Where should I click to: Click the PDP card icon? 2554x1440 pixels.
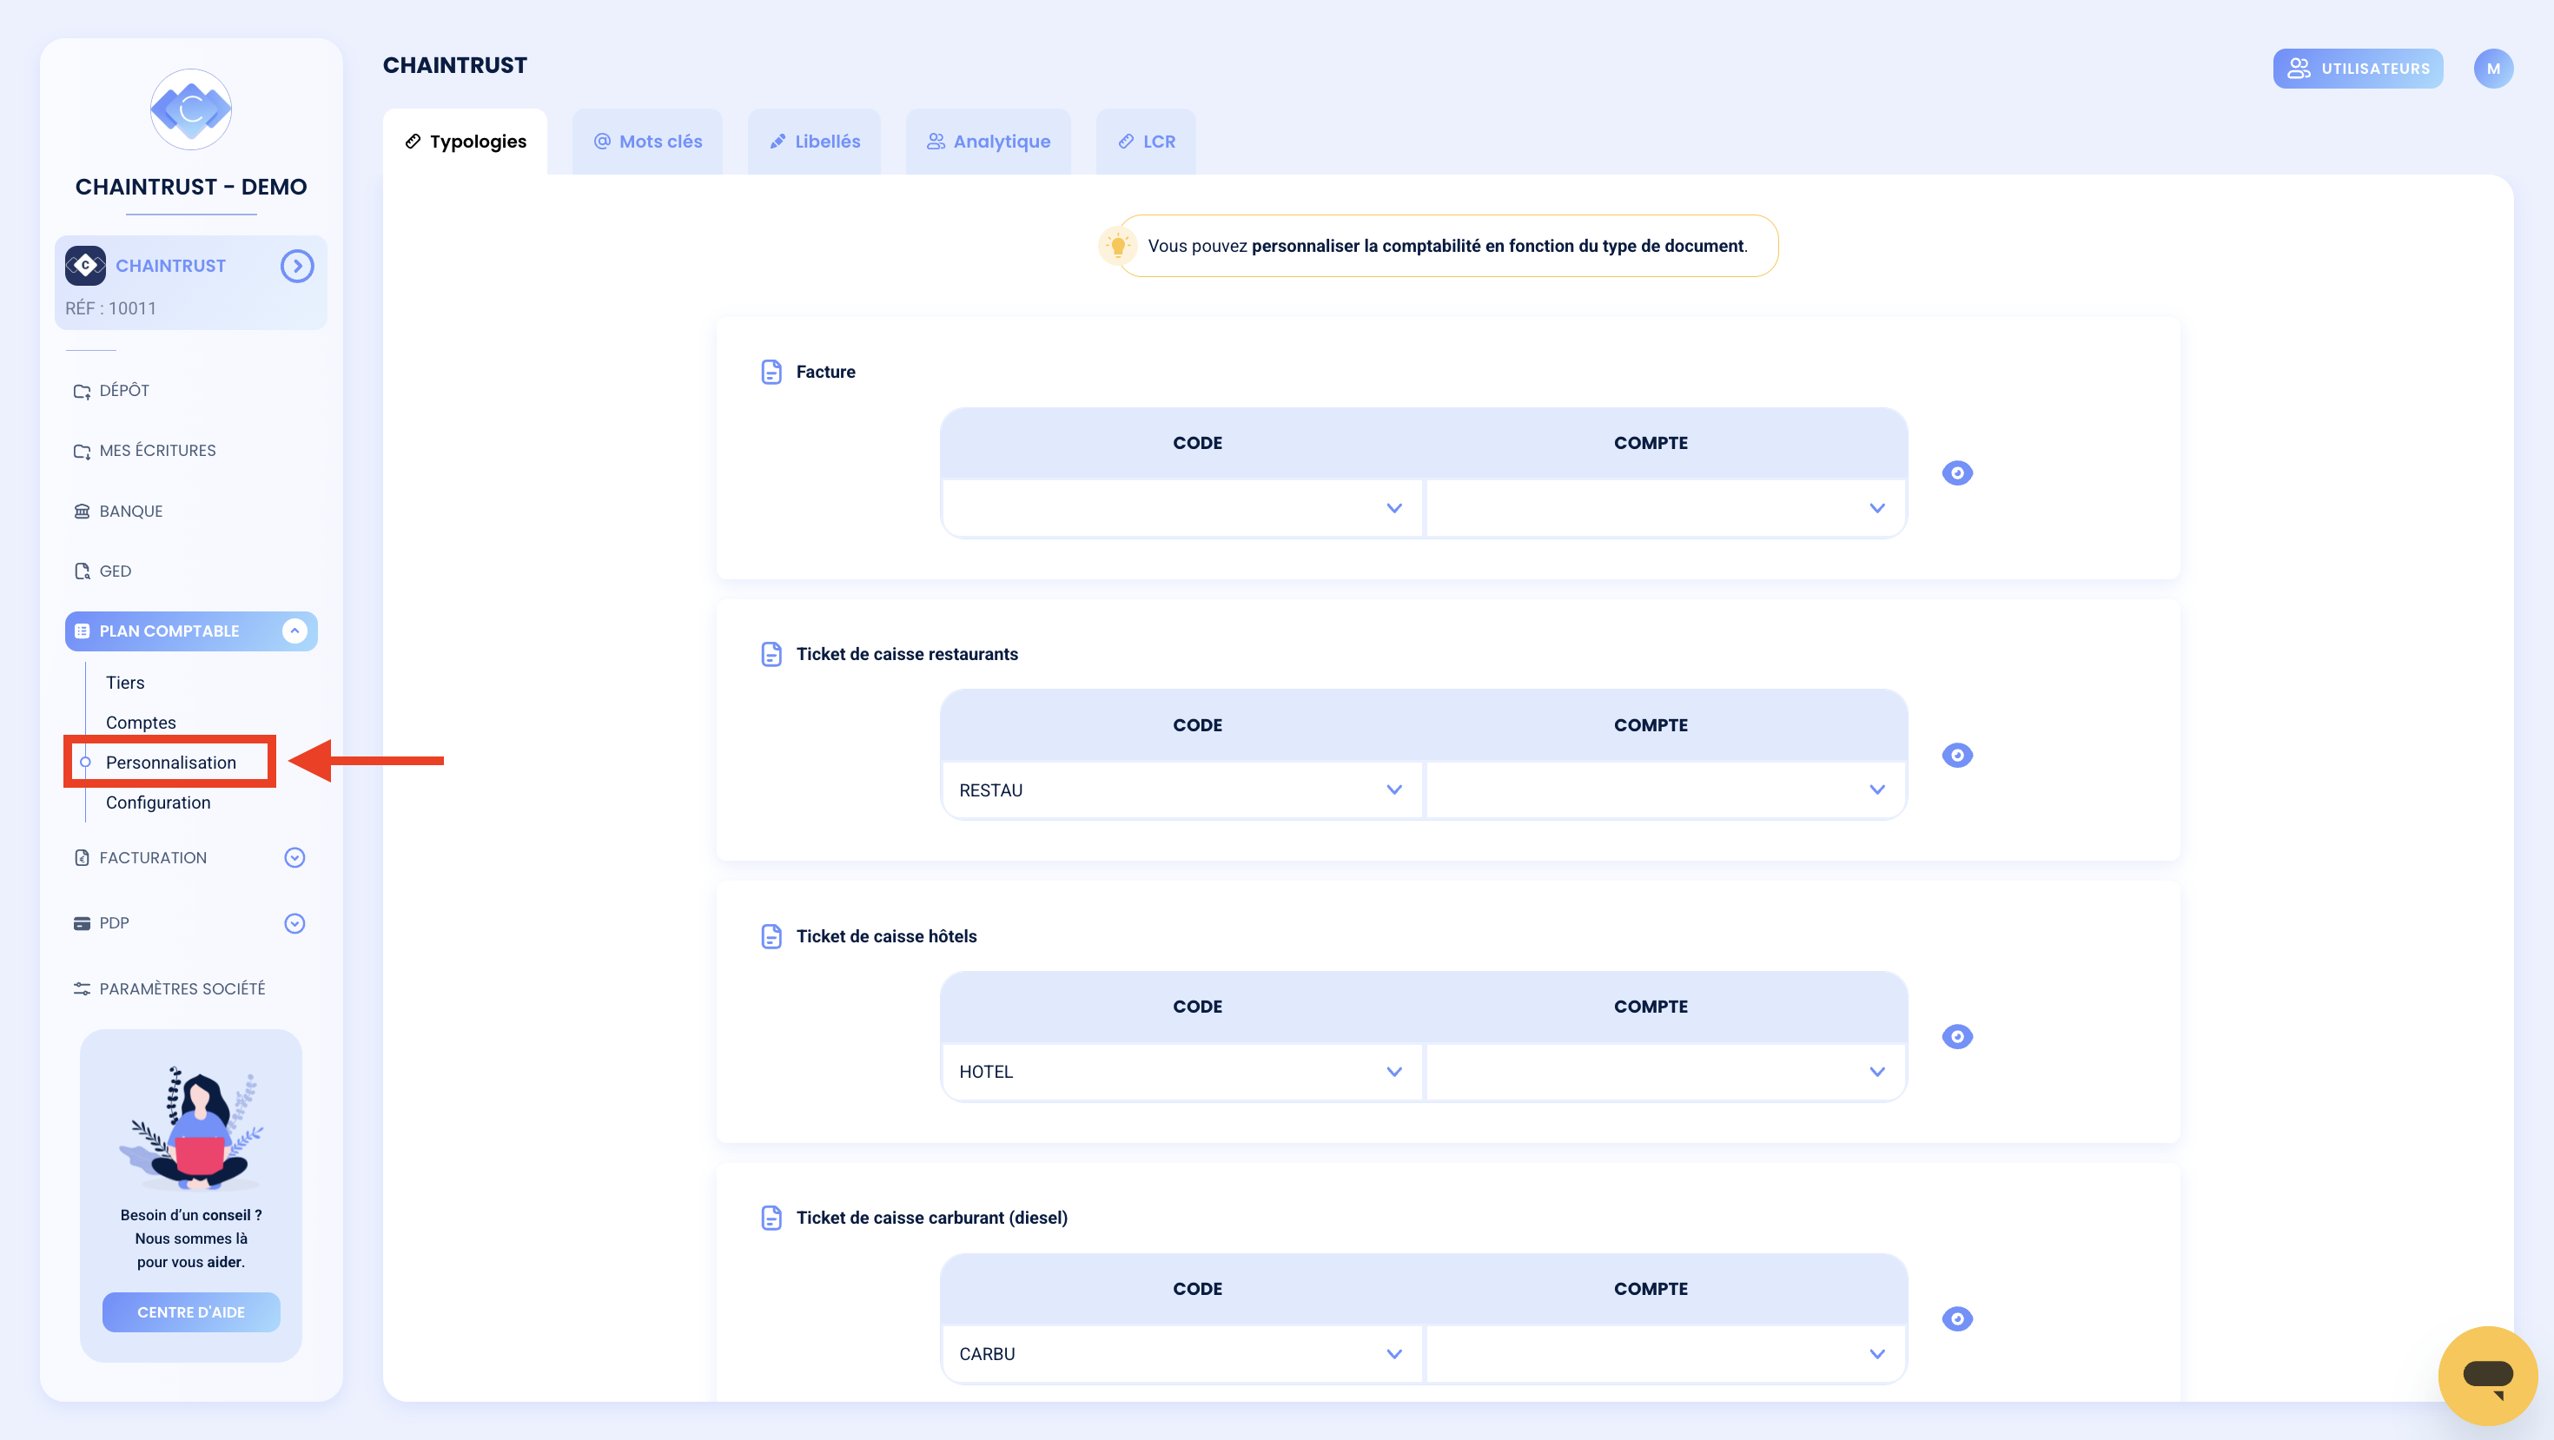click(x=82, y=923)
